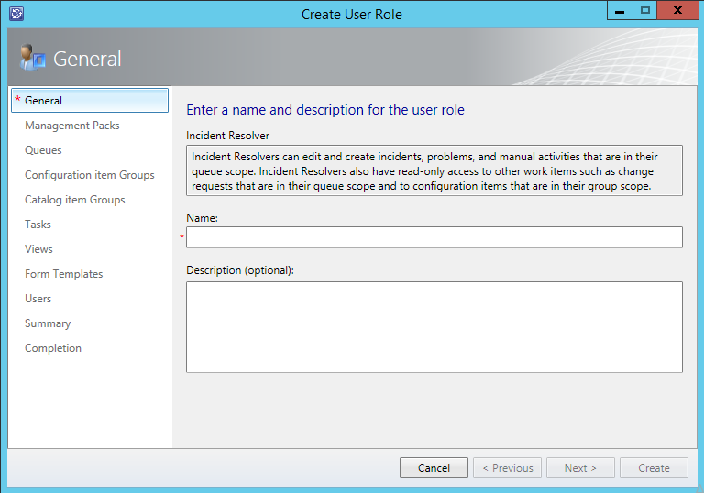704x493 pixels.
Task: Select the Completion step
Action: [x=53, y=348]
